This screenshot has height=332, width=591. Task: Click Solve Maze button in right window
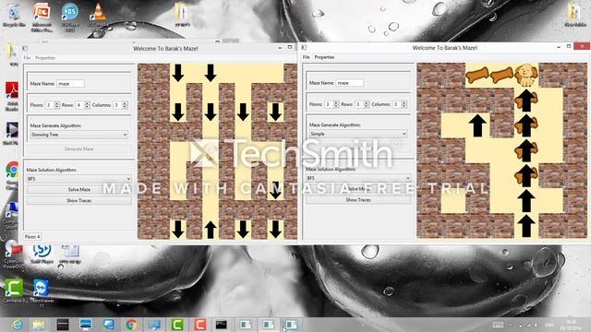(x=358, y=188)
